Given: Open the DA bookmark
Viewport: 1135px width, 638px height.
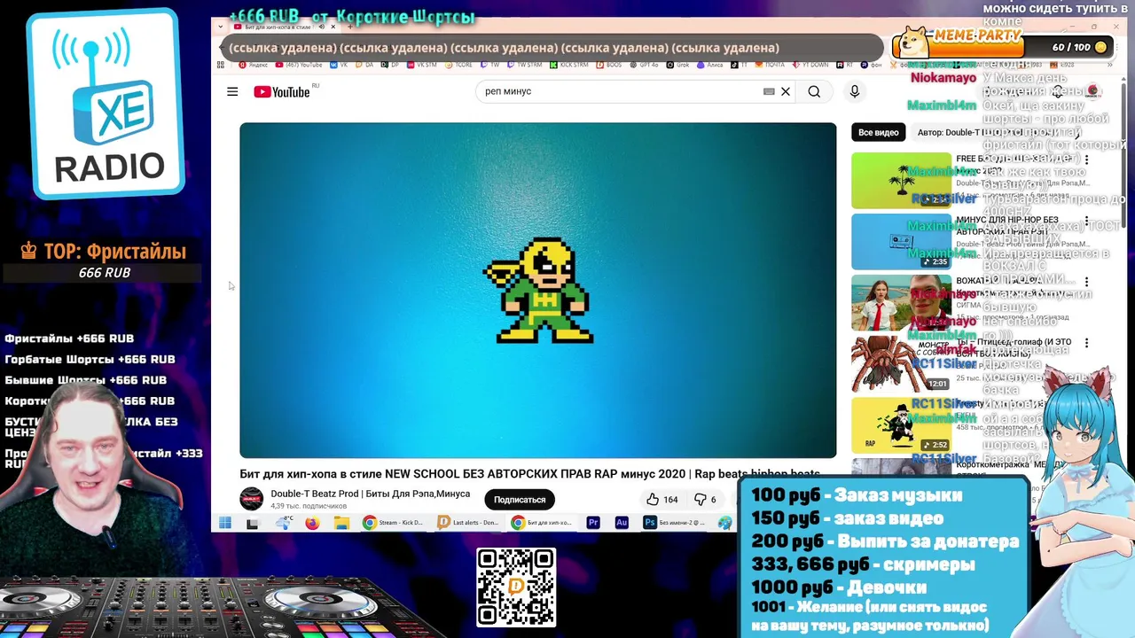Looking at the screenshot, I should [x=364, y=65].
